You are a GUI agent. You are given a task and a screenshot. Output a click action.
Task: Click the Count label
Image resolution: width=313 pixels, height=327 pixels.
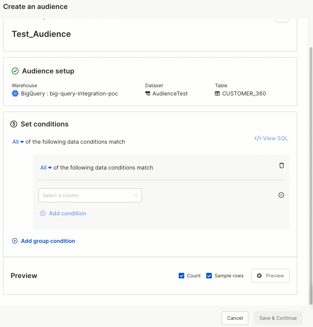coord(194,276)
